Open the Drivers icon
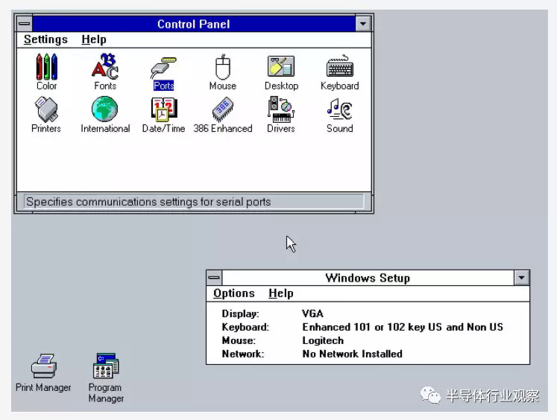Viewport: 557px width, 420px height. (x=281, y=110)
